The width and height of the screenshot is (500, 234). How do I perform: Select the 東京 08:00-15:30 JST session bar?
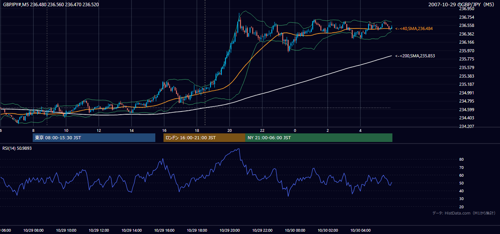coord(94,138)
